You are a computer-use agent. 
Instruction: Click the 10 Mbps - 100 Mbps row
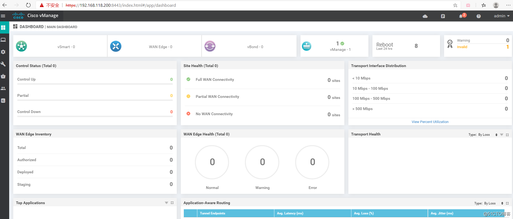pyautogui.click(x=430, y=88)
